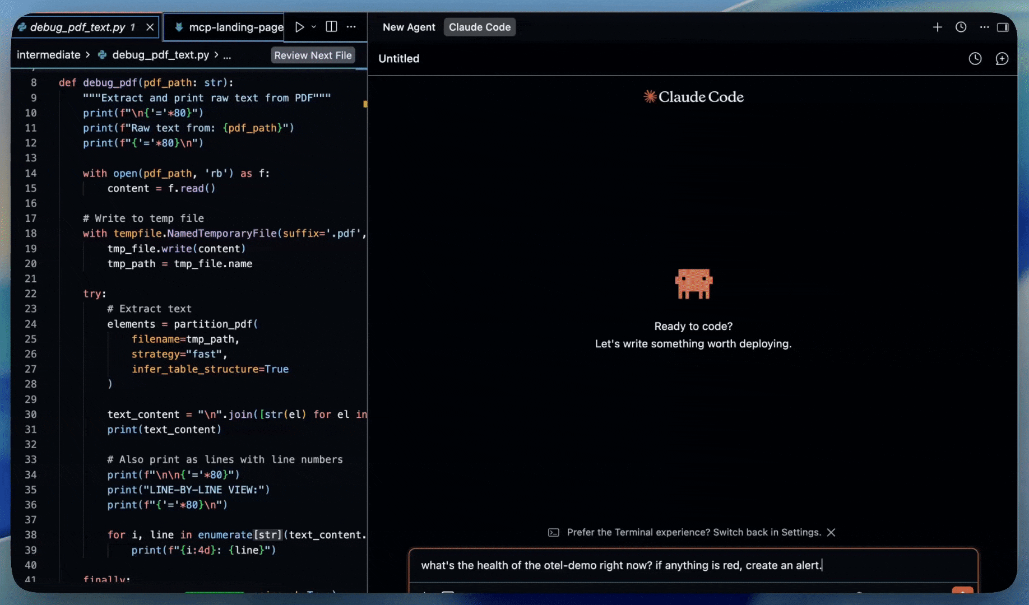The height and width of the screenshot is (605, 1029).
Task: Click the 'strategy="fast",' argument line
Action: pos(179,354)
